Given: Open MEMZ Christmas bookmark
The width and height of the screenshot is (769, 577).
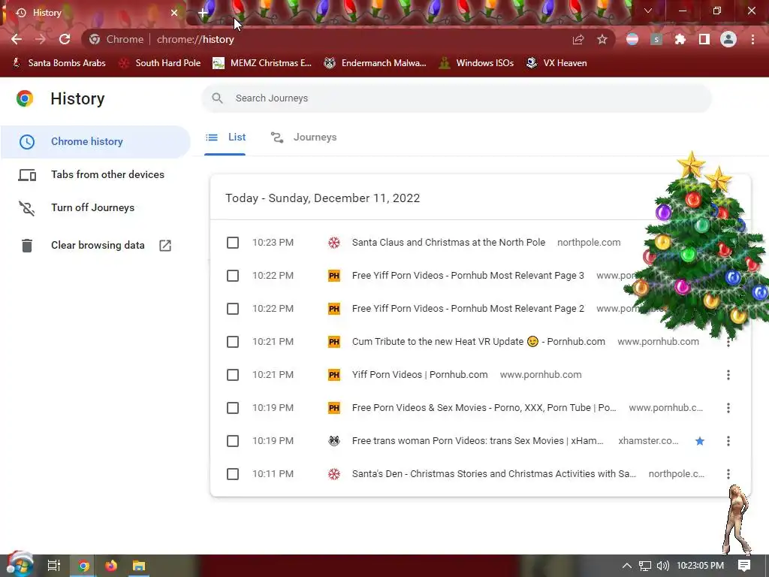Looking at the screenshot, I should coord(262,63).
